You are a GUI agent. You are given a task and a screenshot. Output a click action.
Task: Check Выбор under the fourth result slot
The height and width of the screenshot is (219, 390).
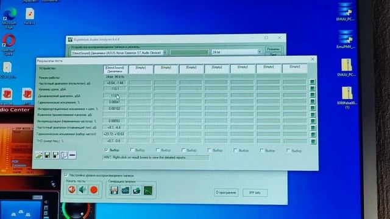[x=183, y=150]
